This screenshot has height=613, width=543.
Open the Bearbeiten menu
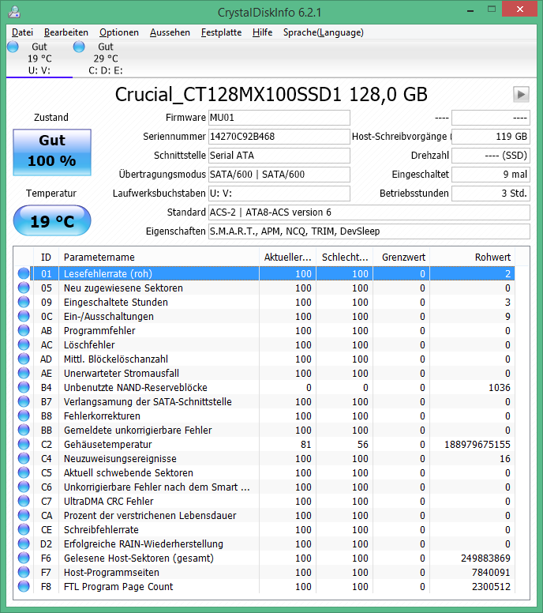point(66,32)
